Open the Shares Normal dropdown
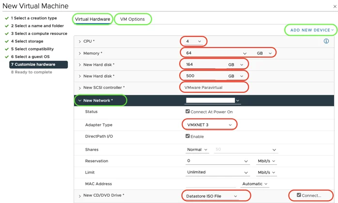Image resolution: width=338 pixels, height=203 pixels. 198,150
